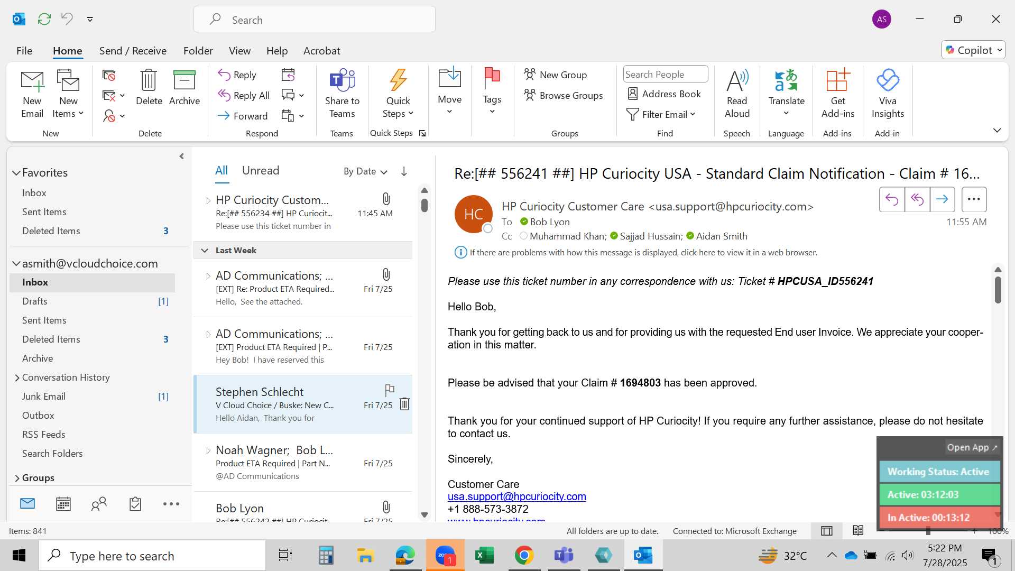Click the Search People field
Image resolution: width=1015 pixels, height=571 pixels.
click(x=665, y=74)
